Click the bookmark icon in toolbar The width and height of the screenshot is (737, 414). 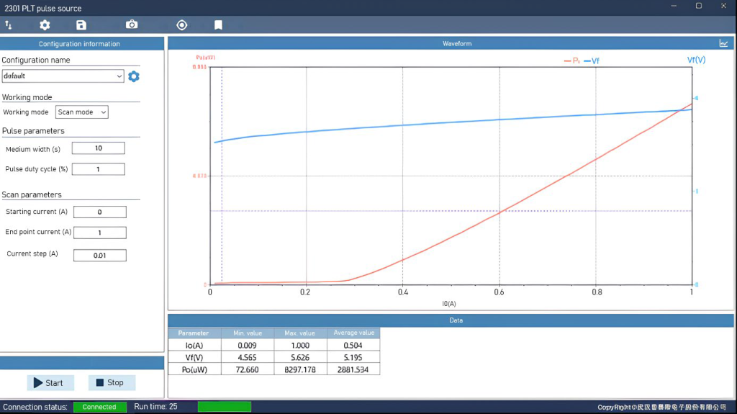(x=218, y=25)
